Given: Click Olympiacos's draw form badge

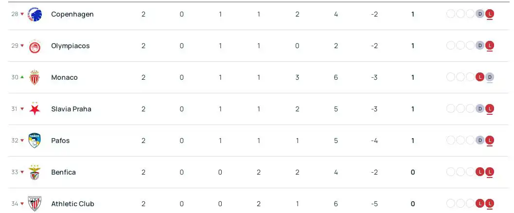Looking at the screenshot, I should 480,46.
